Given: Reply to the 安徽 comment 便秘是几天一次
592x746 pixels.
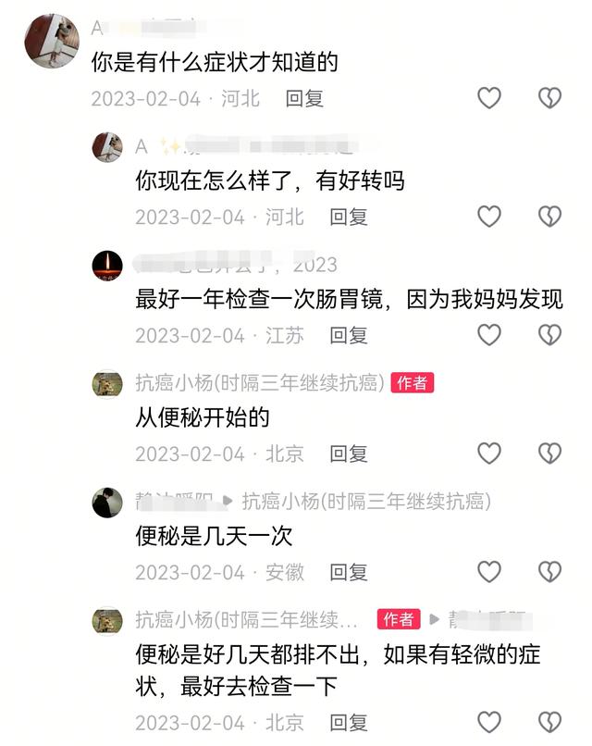Looking at the screenshot, I should pos(349,573).
